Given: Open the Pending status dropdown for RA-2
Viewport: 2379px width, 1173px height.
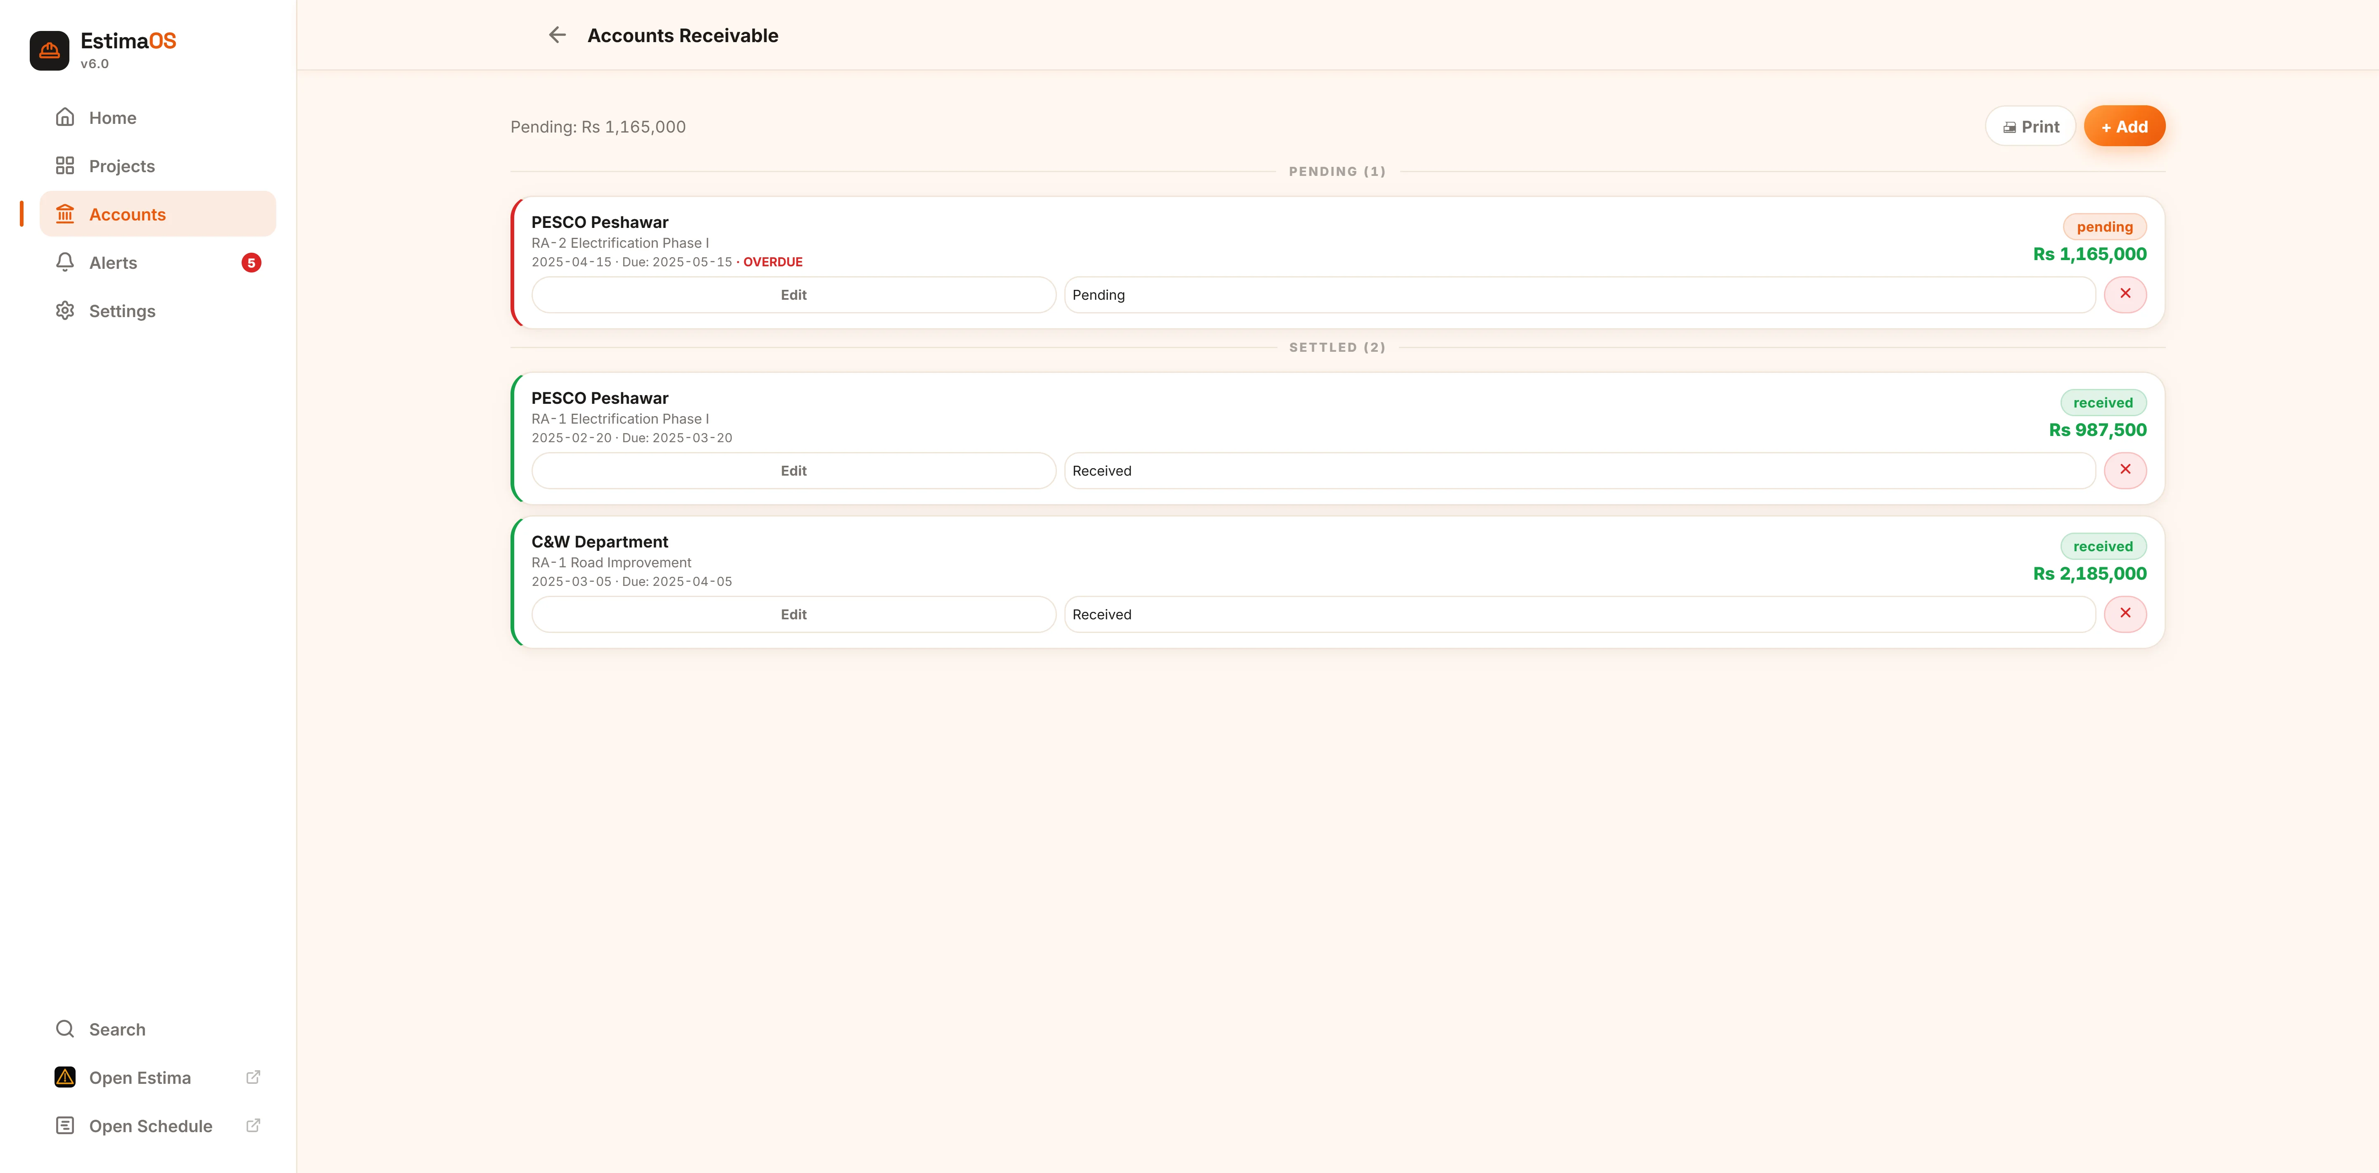Looking at the screenshot, I should click(1579, 295).
